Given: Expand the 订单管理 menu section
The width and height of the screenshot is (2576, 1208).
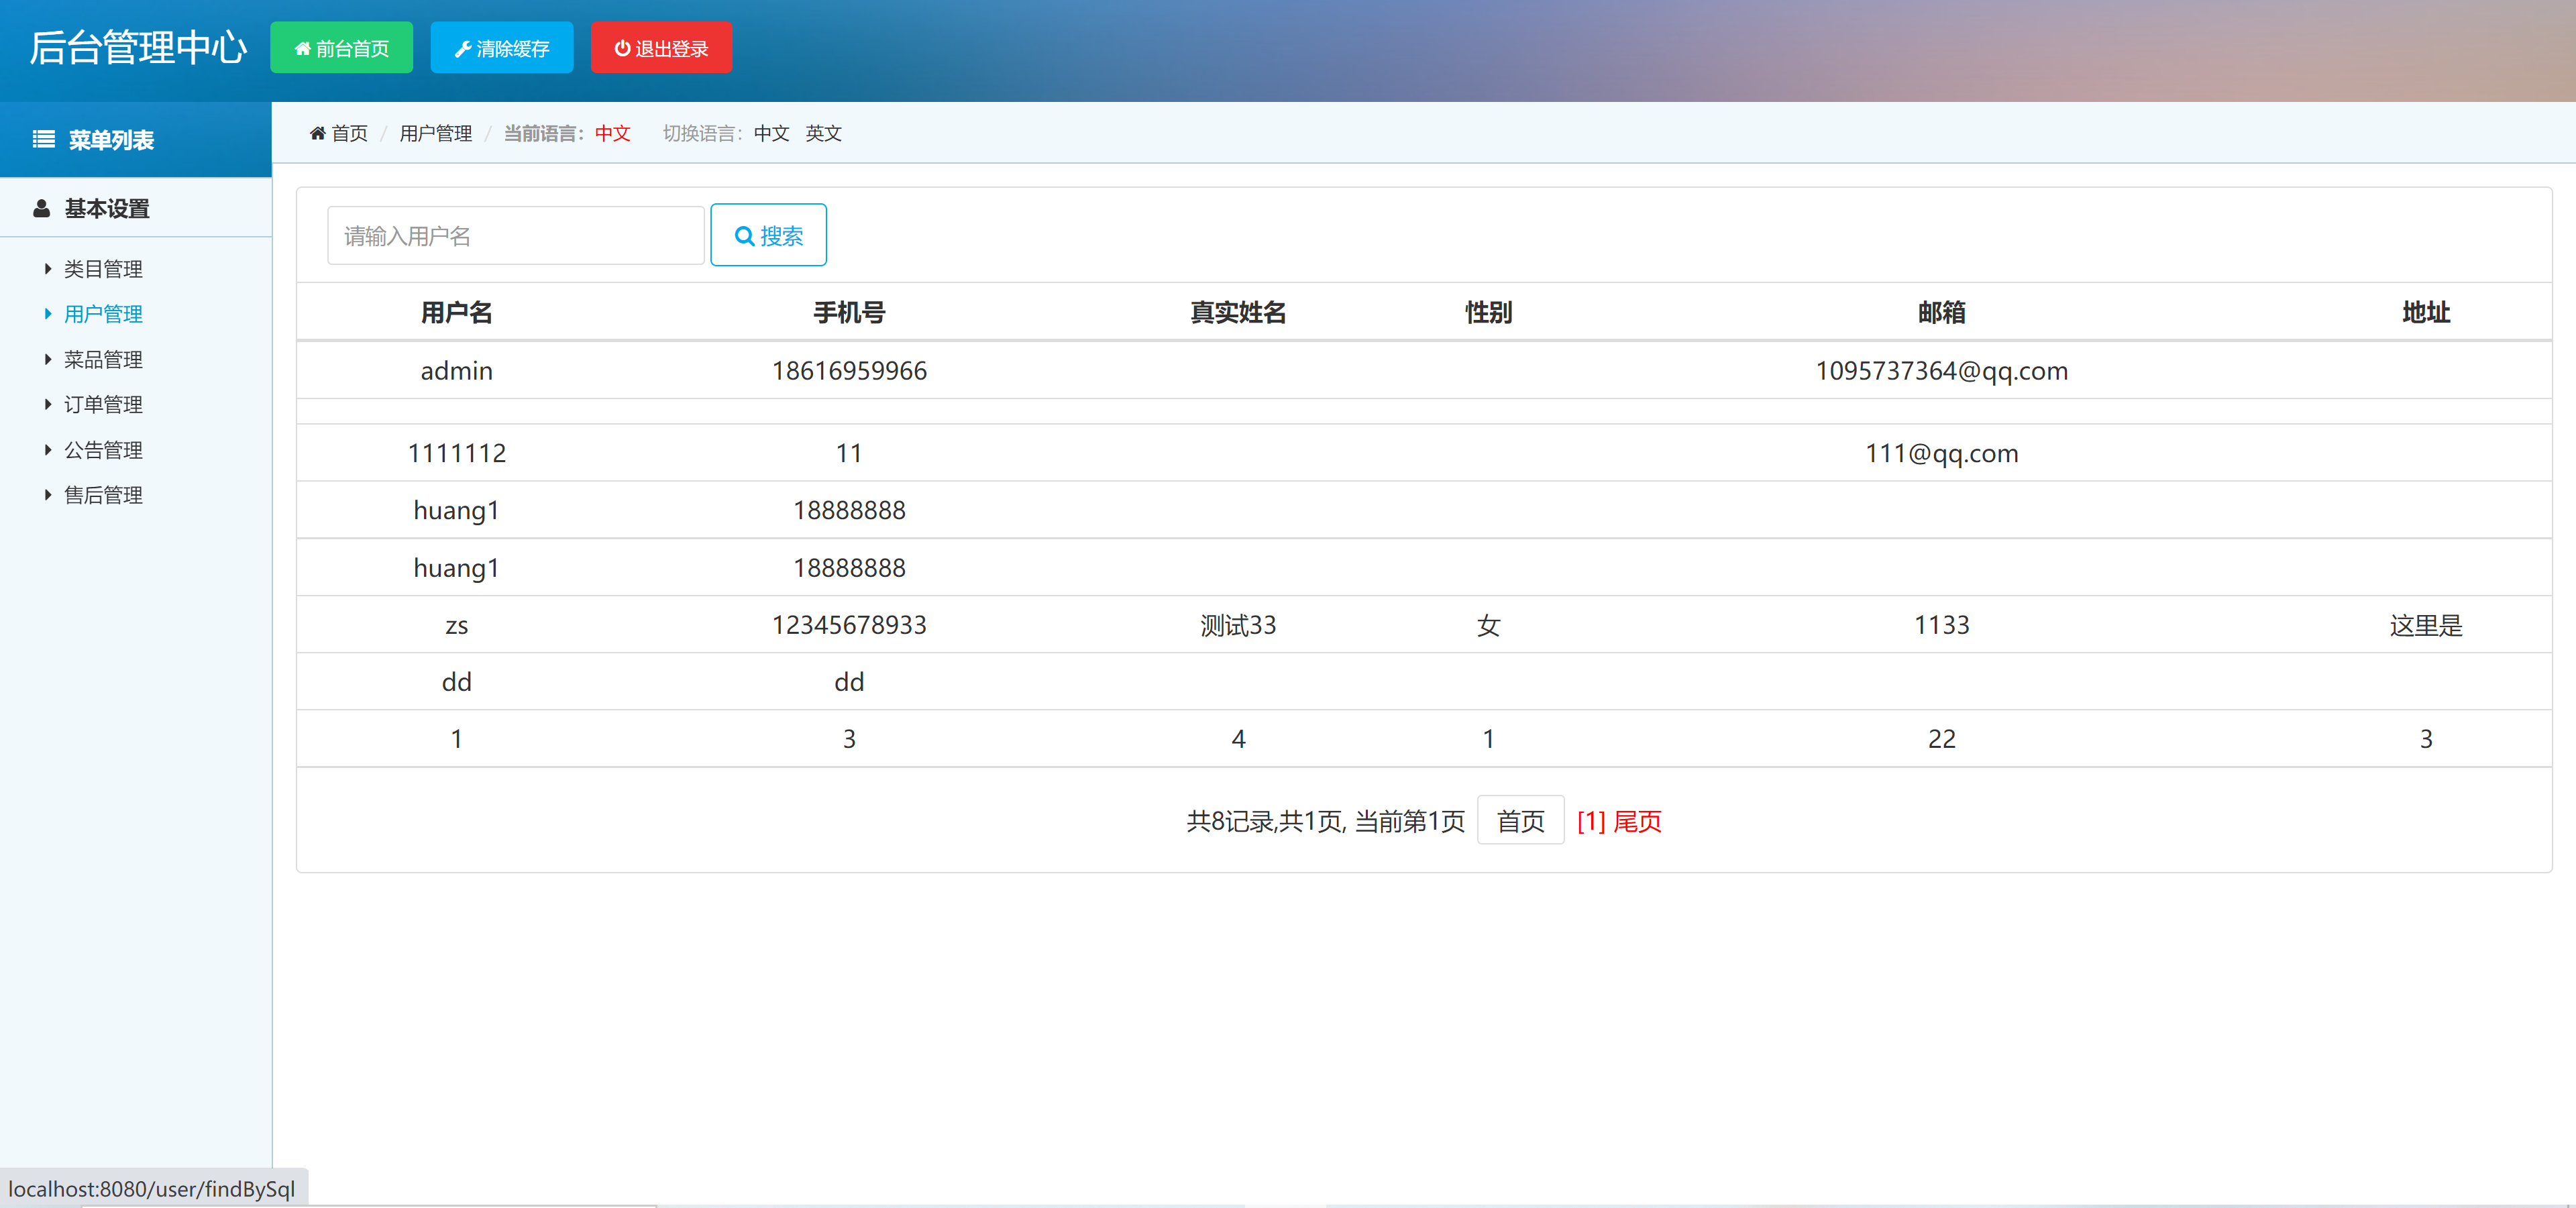Looking at the screenshot, I should (103, 404).
